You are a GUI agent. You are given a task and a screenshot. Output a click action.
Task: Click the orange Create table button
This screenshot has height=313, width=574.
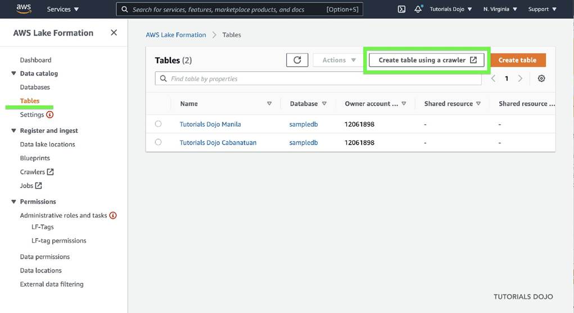(517, 60)
